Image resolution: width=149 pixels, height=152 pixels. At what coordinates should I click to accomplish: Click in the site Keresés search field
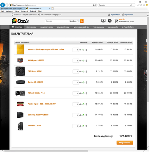click(x=57, y=21)
